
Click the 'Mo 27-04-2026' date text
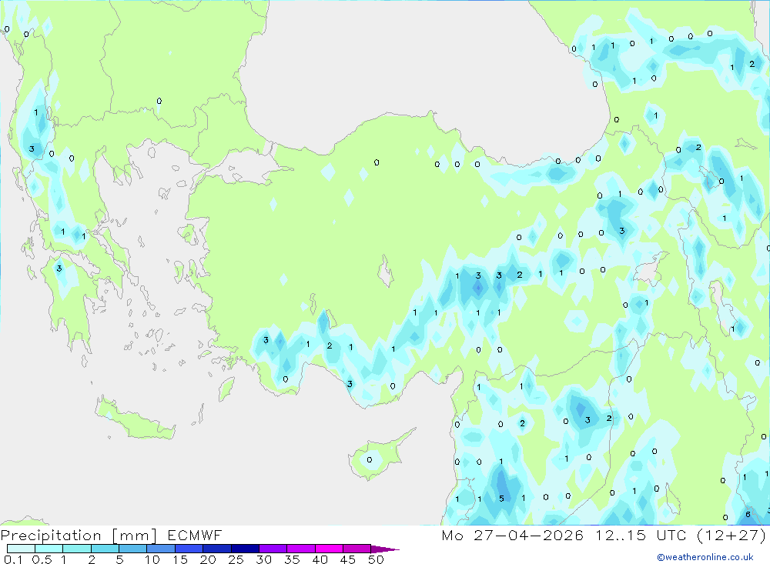pyautogui.click(x=512, y=535)
